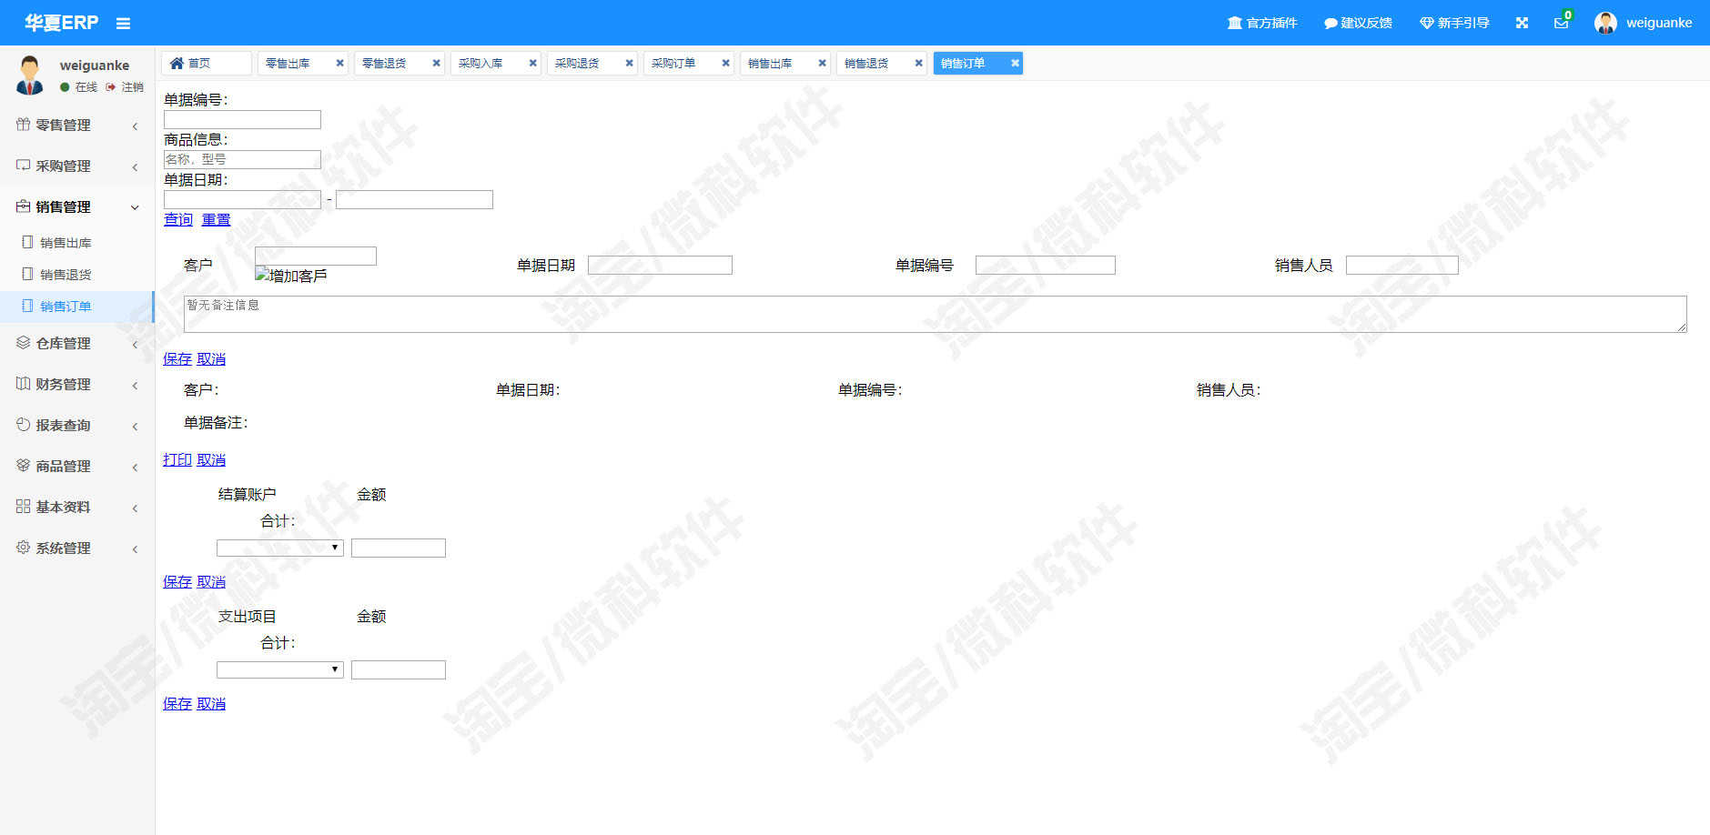This screenshot has width=1710, height=835.
Task: Click the 查询 search link
Action: tap(178, 219)
